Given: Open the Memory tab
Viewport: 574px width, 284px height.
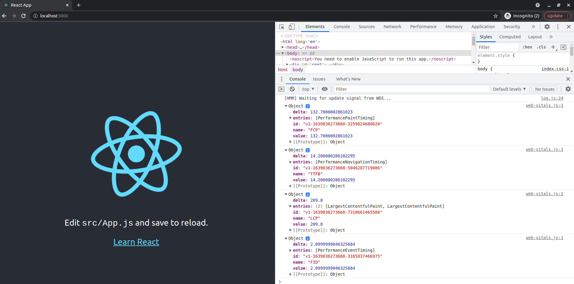Looking at the screenshot, I should [x=454, y=27].
